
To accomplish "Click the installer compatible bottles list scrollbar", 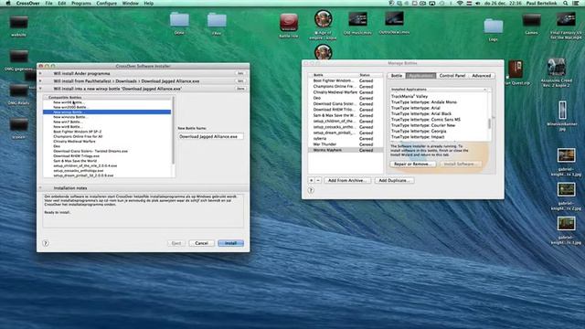I will tap(173, 131).
